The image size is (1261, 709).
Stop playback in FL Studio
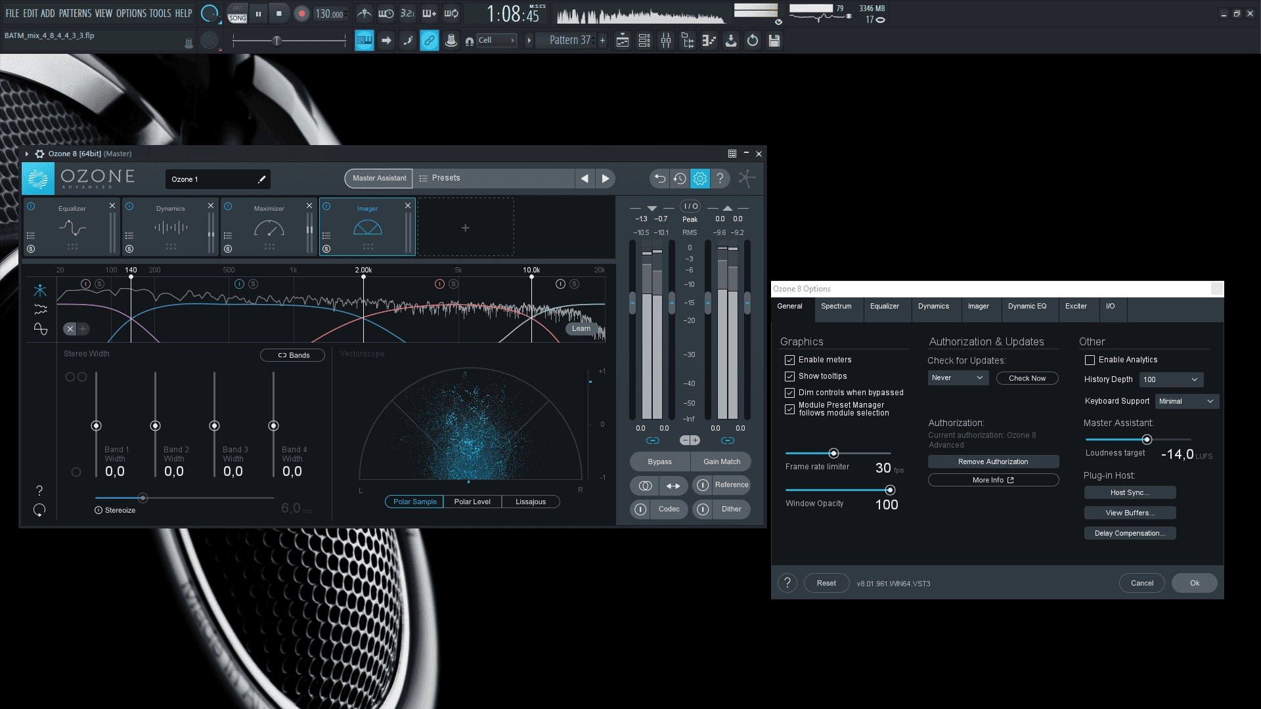point(279,13)
